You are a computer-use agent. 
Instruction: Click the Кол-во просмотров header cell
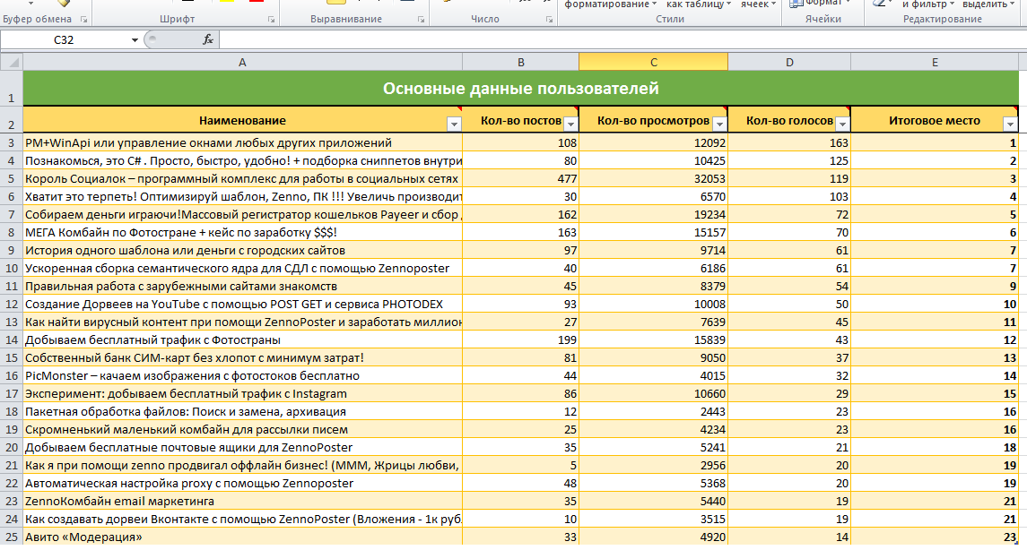[x=654, y=120]
